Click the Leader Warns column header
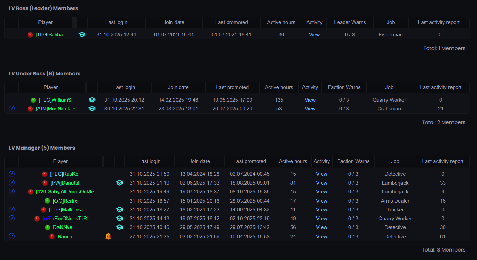The width and height of the screenshot is (477, 260). (350, 22)
